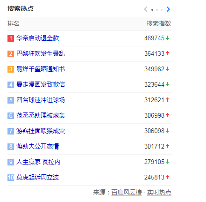
Task: Click the red up arrow beside 364133
Action: 167,53
